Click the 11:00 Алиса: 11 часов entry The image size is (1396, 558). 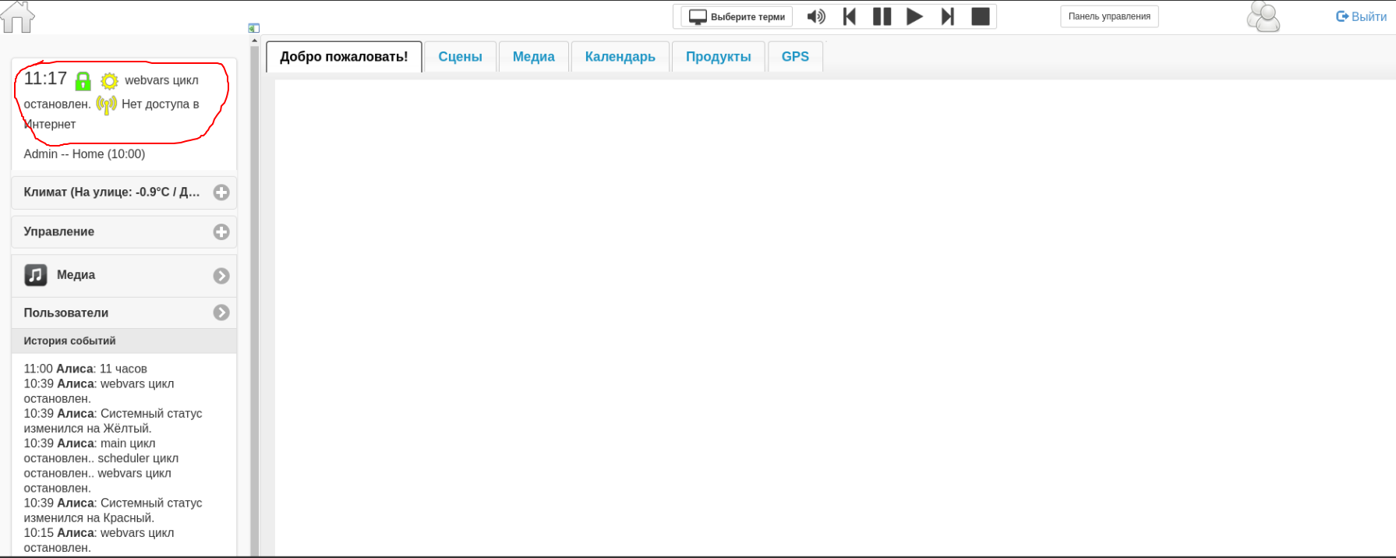point(86,369)
